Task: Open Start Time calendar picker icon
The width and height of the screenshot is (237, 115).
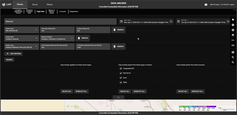Action: click(121, 21)
